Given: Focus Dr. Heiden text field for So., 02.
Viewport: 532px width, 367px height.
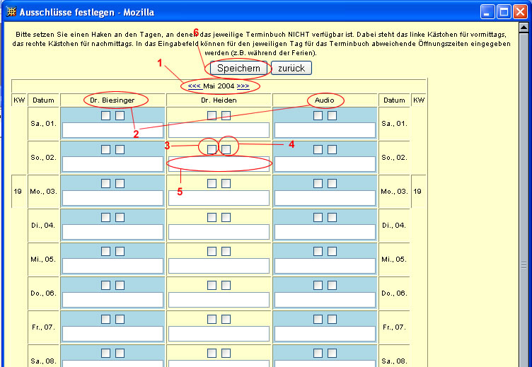Looking at the screenshot, I should [x=219, y=164].
